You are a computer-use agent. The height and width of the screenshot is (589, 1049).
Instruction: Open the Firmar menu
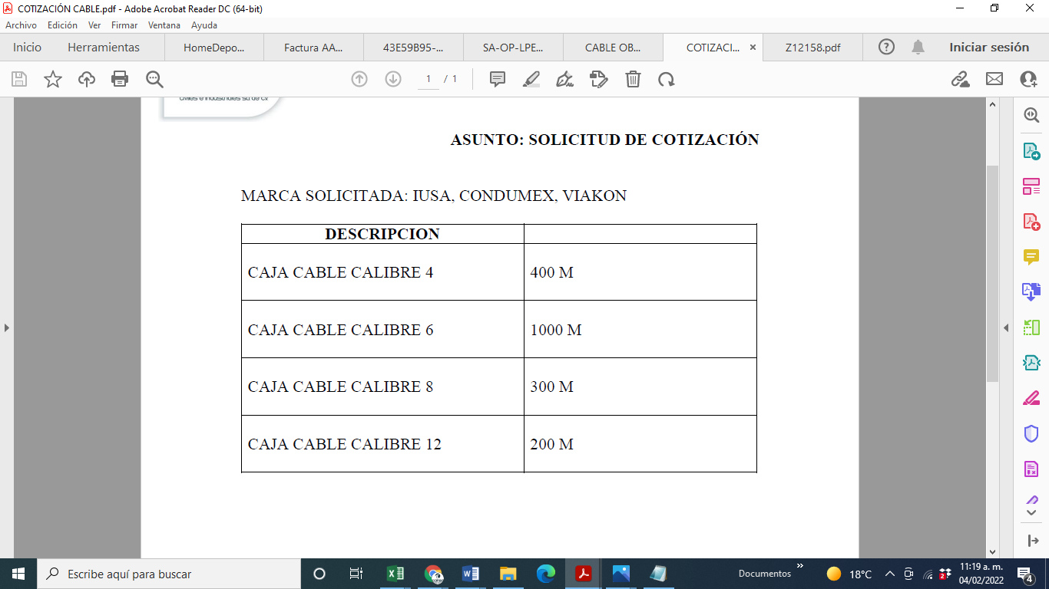click(124, 25)
